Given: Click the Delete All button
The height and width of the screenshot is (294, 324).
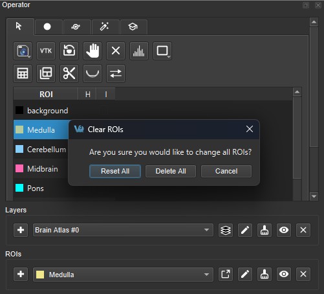Looking at the screenshot, I should tap(171, 171).
